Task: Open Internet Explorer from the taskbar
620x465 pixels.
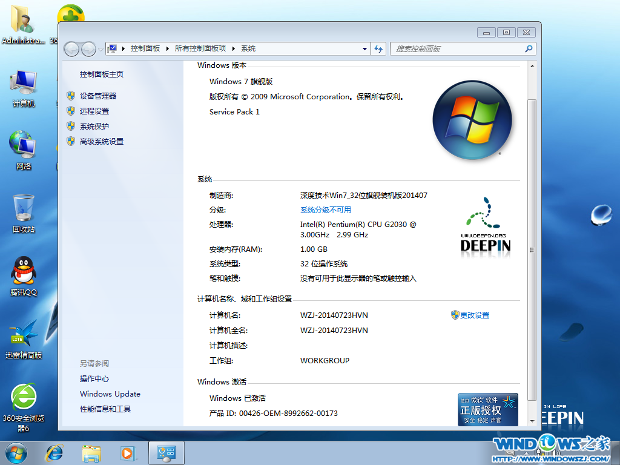Action: pyautogui.click(x=54, y=452)
